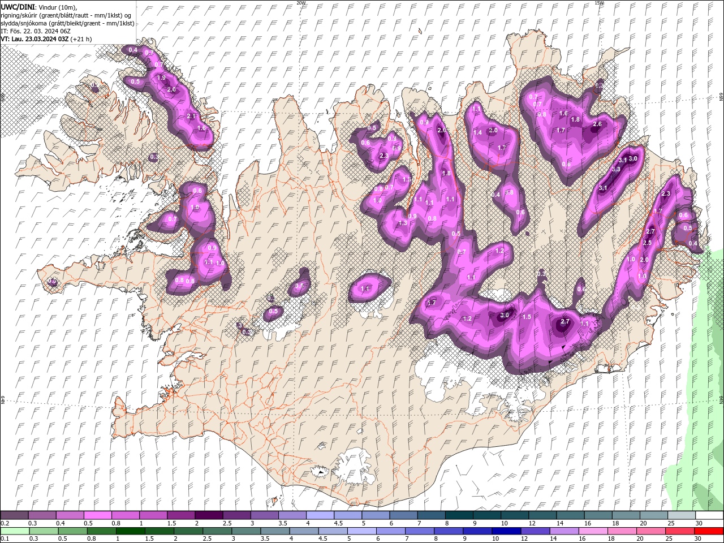Select the bright pink swatch in the top legend row
Viewport: 724px width, 543px height.
click(97, 515)
